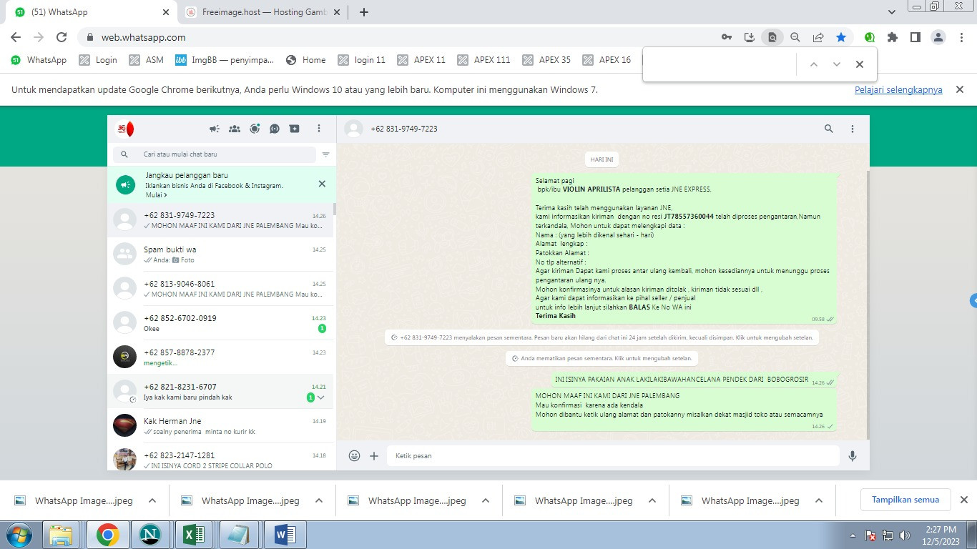Open the WhatsApp Communities icon

pos(235,129)
